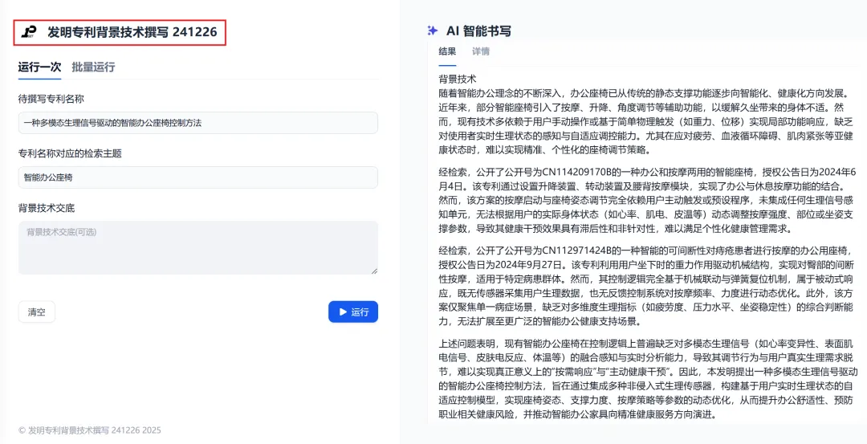
Task: Click the sparkle icon next to AI 智能书写
Action: tap(433, 31)
